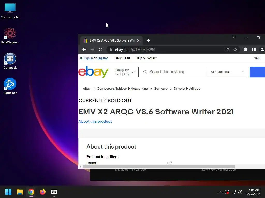The height and width of the screenshot is (198, 265).
Task: Click the eBay logo
Action: (x=93, y=72)
